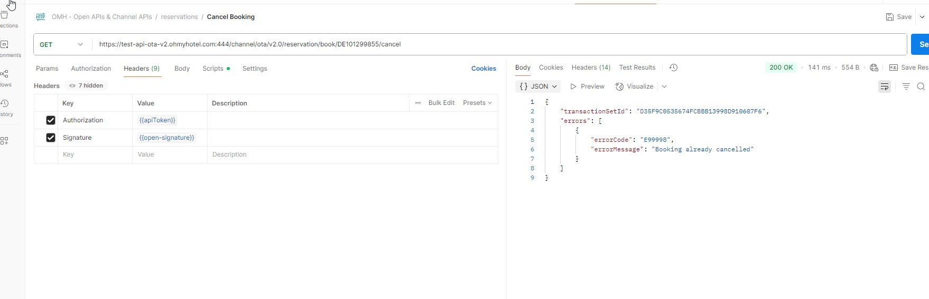Toggle word wrap in response body
The image size is (929, 299).
pyautogui.click(x=884, y=86)
